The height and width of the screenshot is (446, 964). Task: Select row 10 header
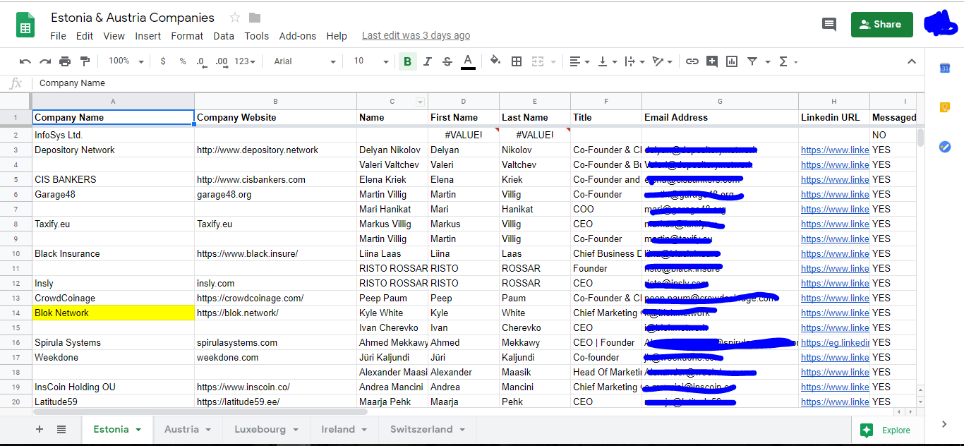pos(16,253)
